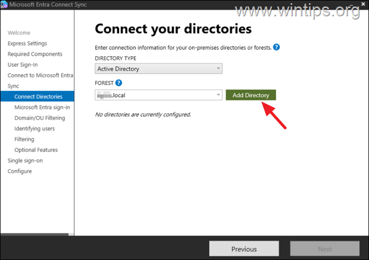Select Identifying users step
The width and height of the screenshot is (369, 260).
[35, 128]
